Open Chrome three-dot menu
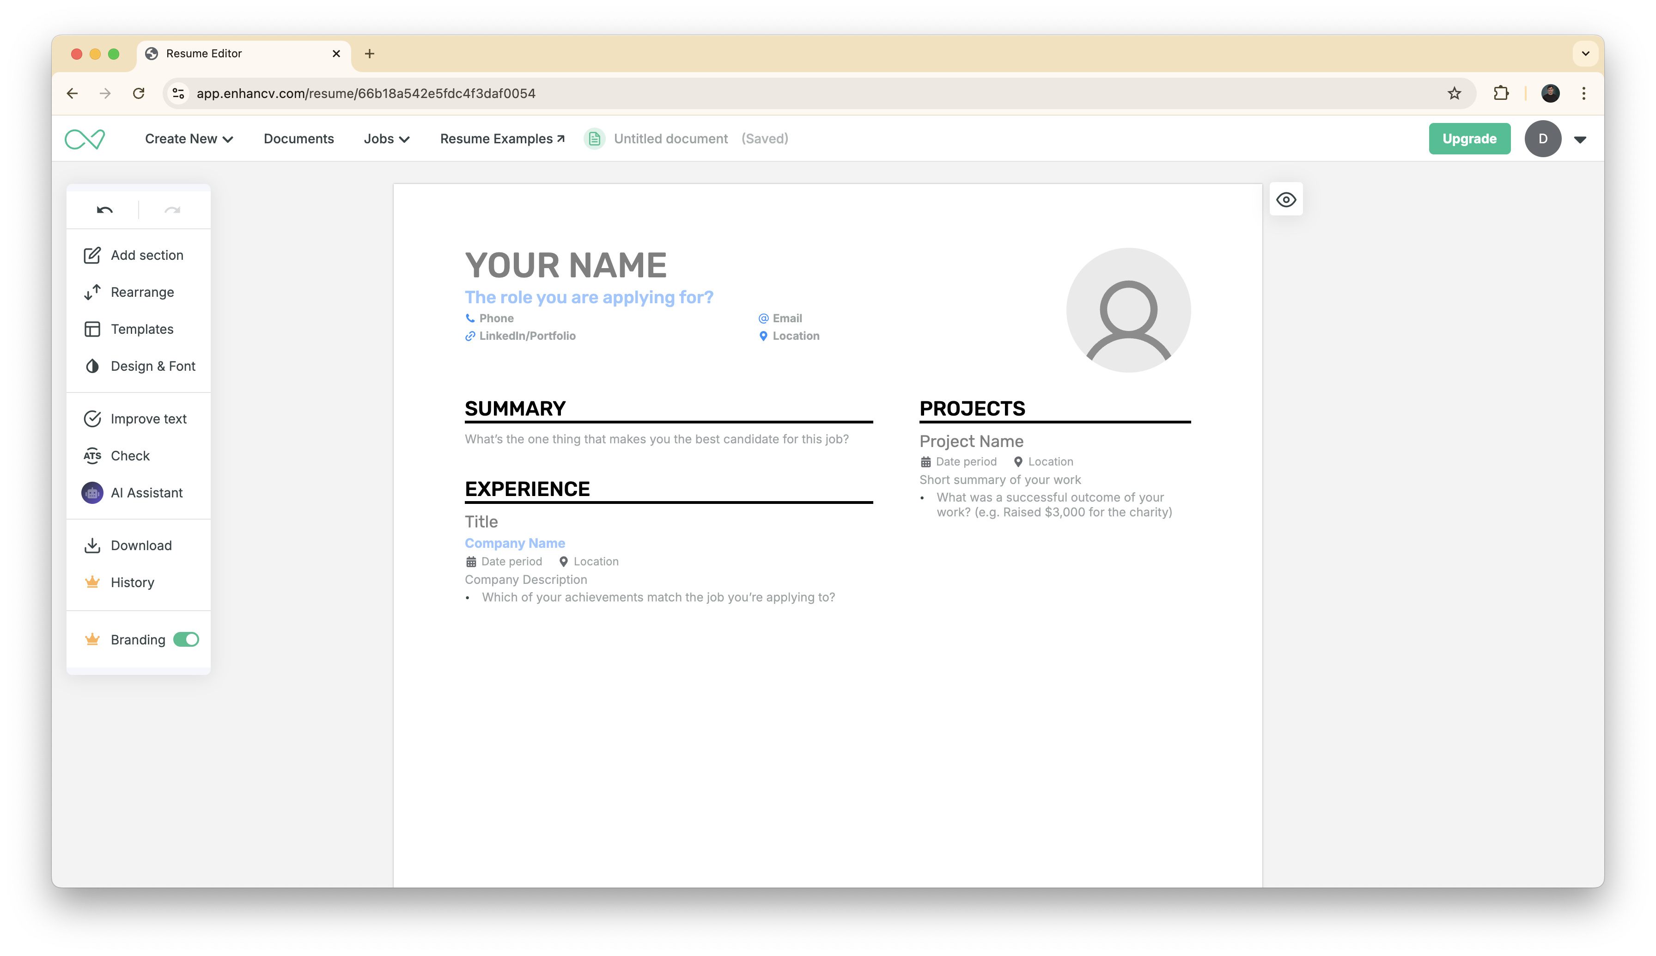 coord(1583,93)
